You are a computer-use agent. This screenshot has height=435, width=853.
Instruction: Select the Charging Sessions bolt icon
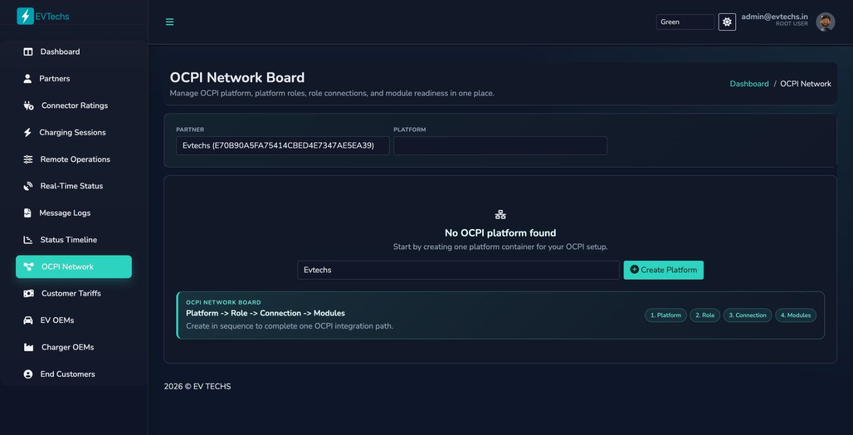pyautogui.click(x=27, y=132)
